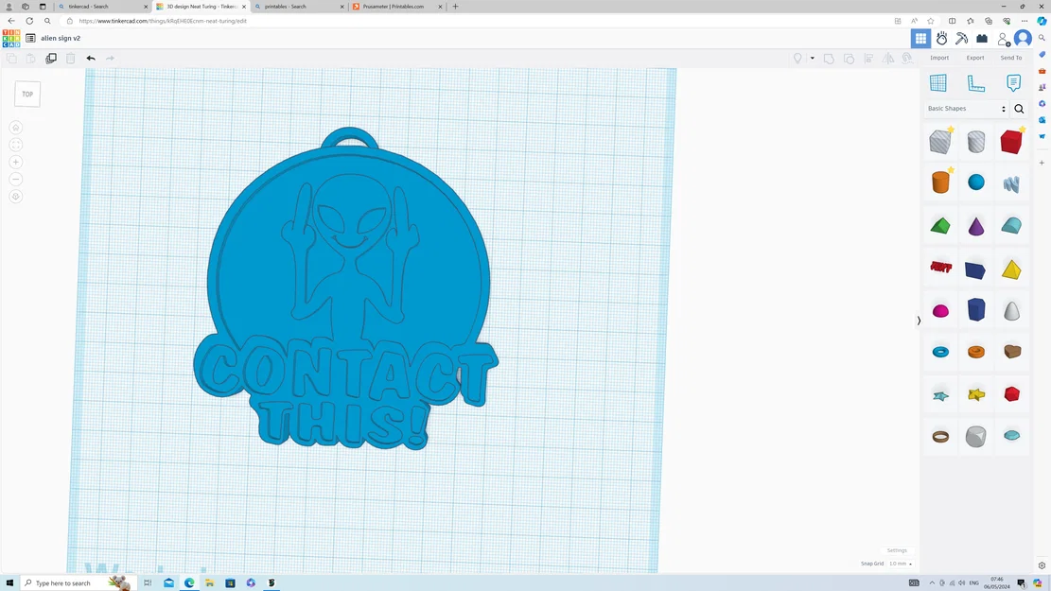Pick the blue Torus shape
Image resolution: width=1051 pixels, height=591 pixels.
[940, 352]
